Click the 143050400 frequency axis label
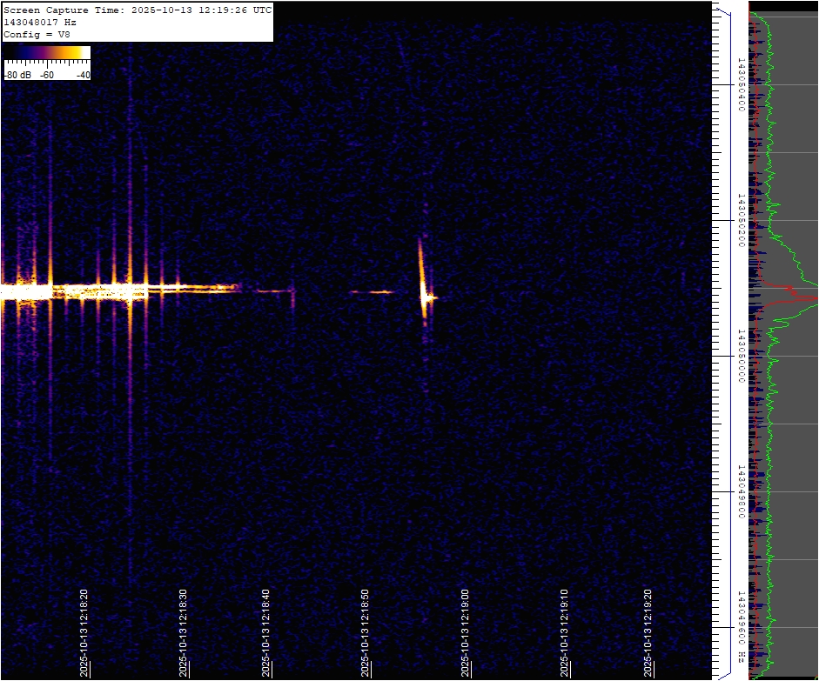819x681 pixels. [741, 84]
